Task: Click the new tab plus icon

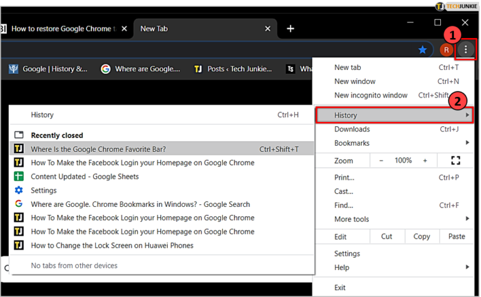Action: pos(290,29)
